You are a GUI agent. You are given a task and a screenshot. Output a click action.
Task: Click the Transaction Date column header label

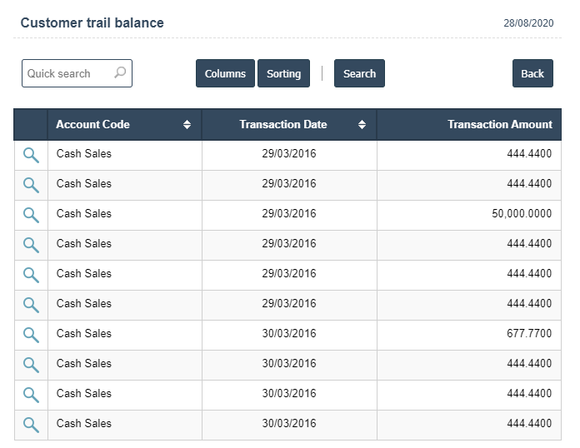pyautogui.click(x=282, y=125)
